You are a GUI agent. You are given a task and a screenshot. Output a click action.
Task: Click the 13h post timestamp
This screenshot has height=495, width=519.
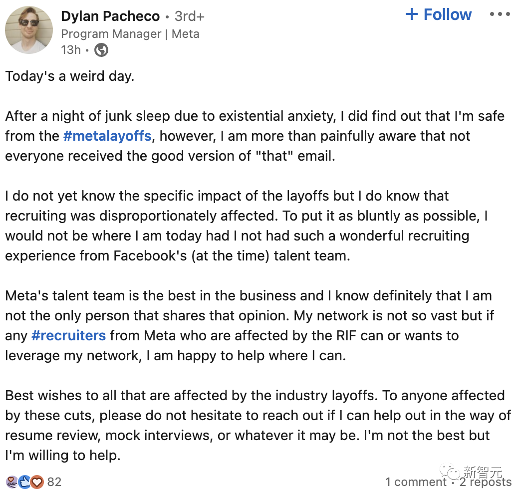click(70, 50)
